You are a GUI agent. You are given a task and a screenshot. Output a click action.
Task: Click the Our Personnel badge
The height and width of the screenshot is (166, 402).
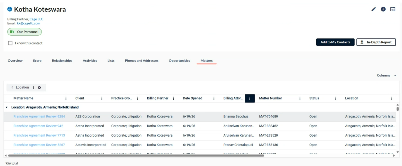[25, 32]
